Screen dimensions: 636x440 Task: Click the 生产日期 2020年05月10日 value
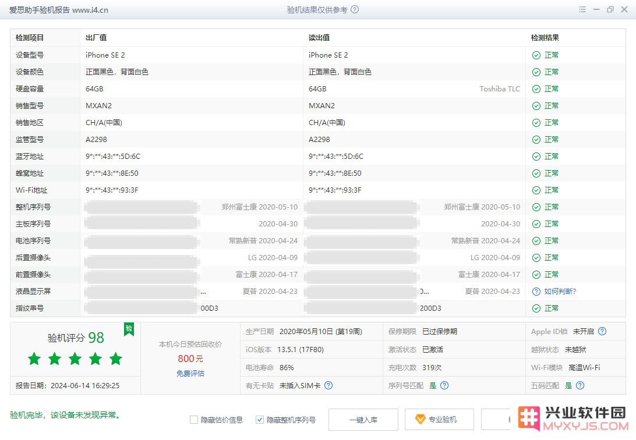point(321,331)
